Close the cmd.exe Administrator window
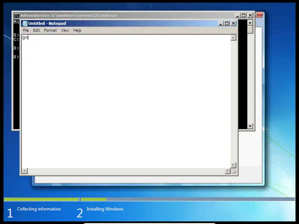The height and width of the screenshot is (224, 299). coord(250,15)
